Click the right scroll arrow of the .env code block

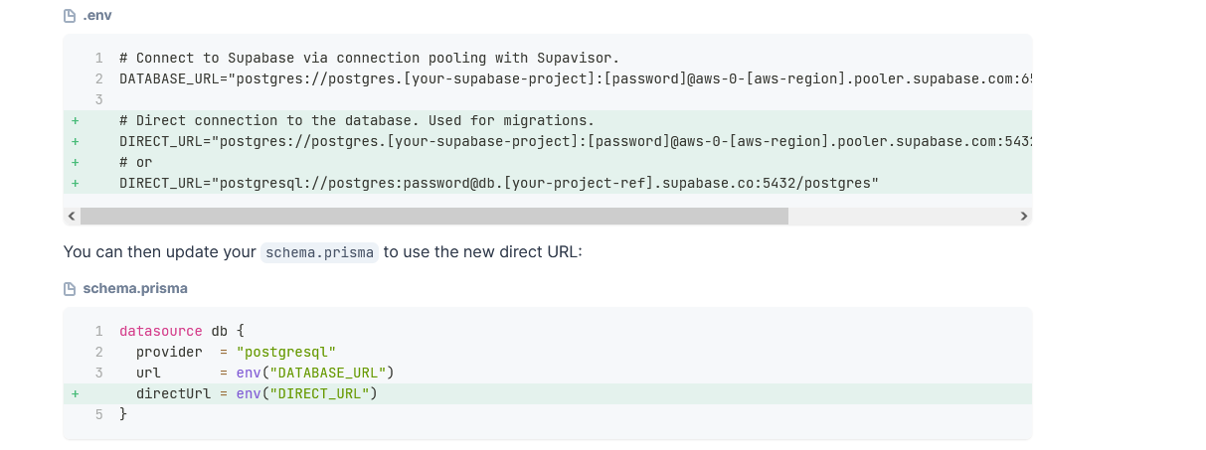click(x=1024, y=216)
